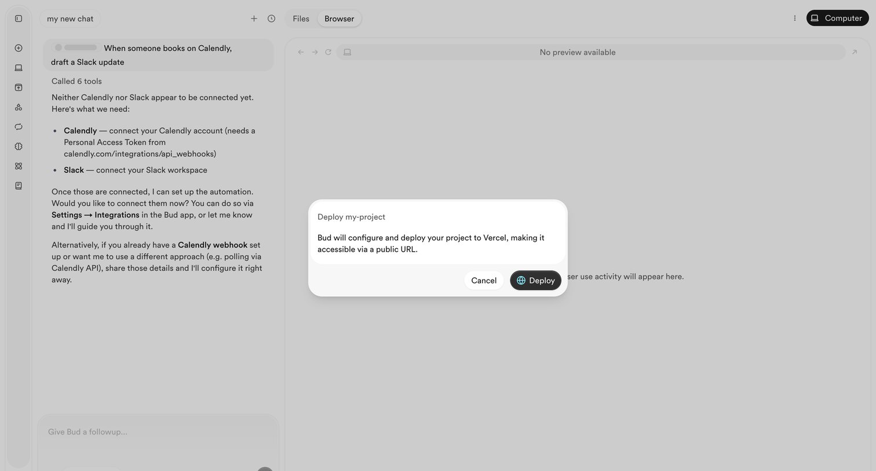
Task: Cancel the deploy dialog
Action: tap(484, 280)
